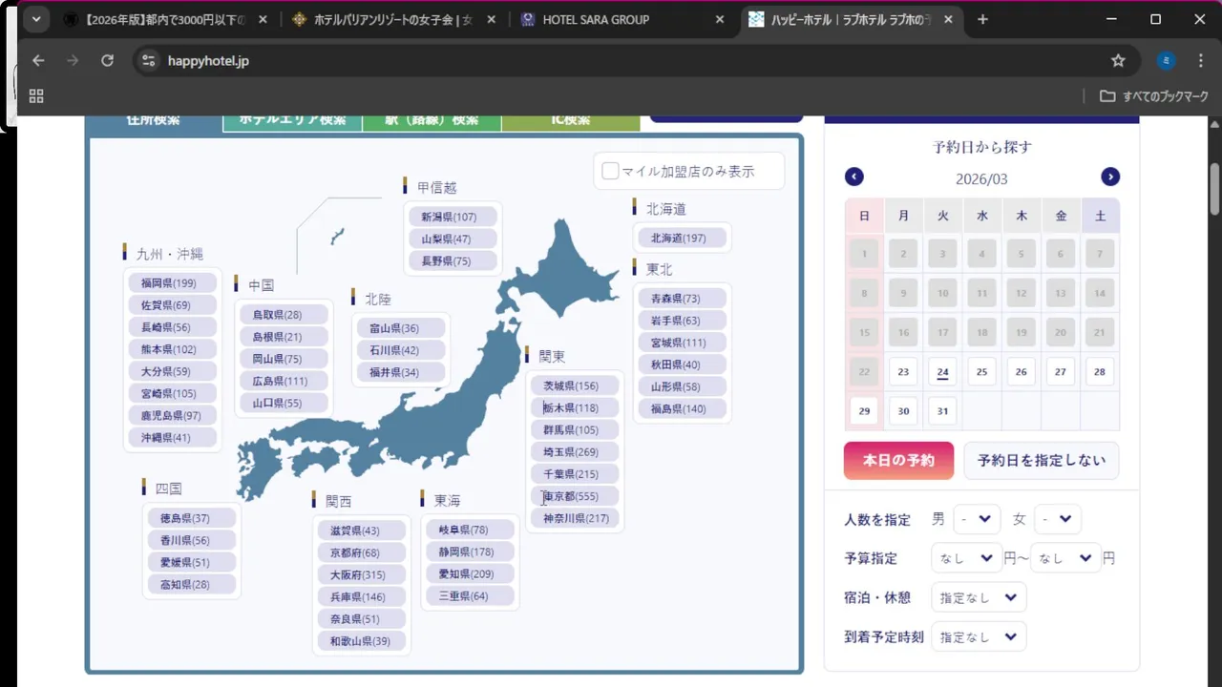Select 愛知県(209) prefecture
1222x687 pixels.
tap(471, 573)
